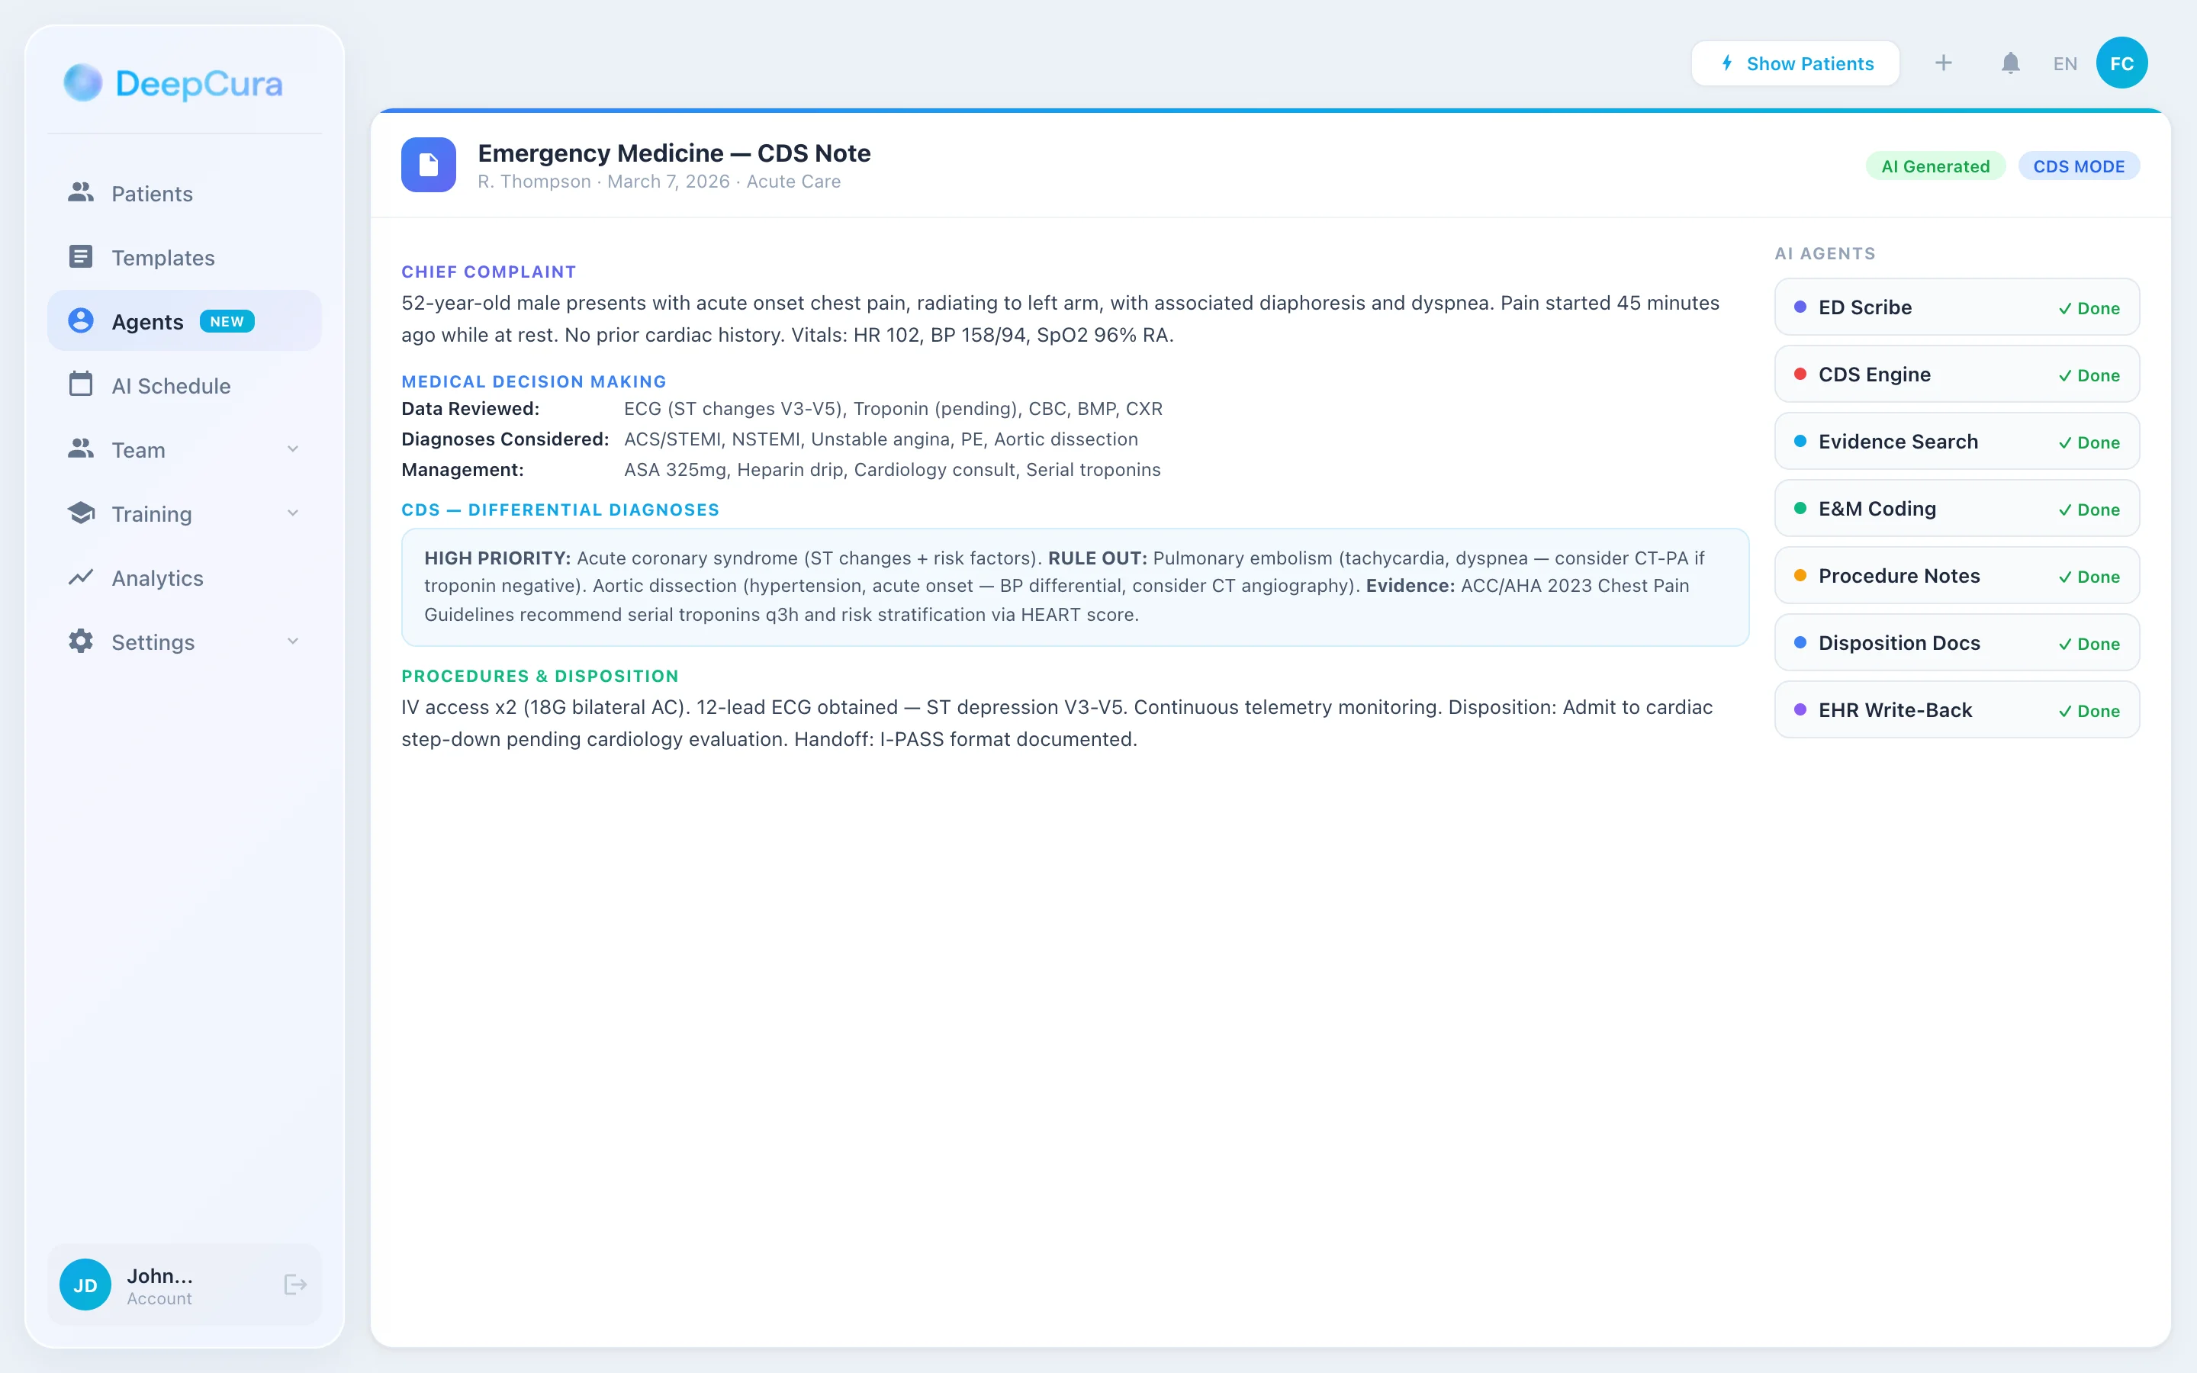Expand the Team section

tap(292, 449)
